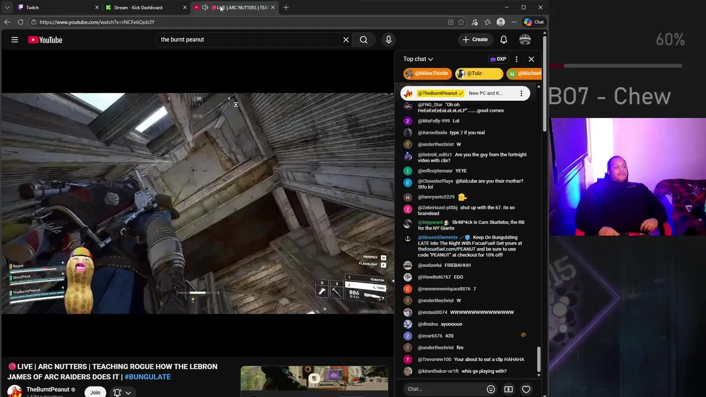This screenshot has width=706, height=397.
Task: Open the #BUNGULATE hashtag link
Action: click(x=148, y=377)
